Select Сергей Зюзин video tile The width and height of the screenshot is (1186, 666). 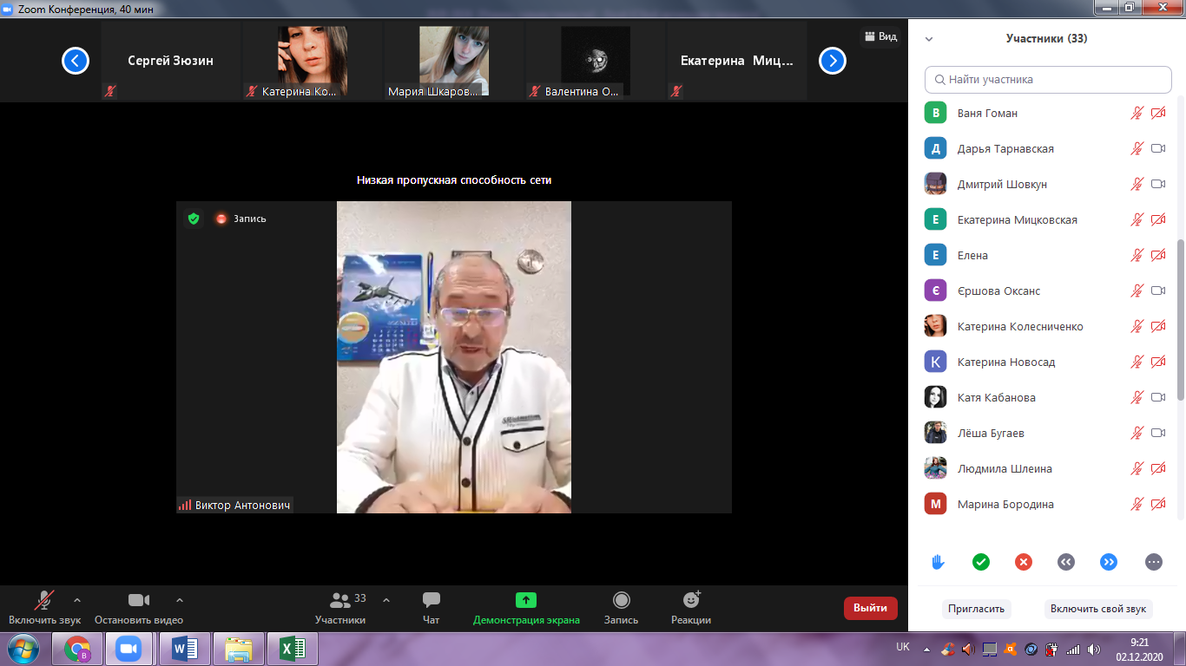point(171,61)
